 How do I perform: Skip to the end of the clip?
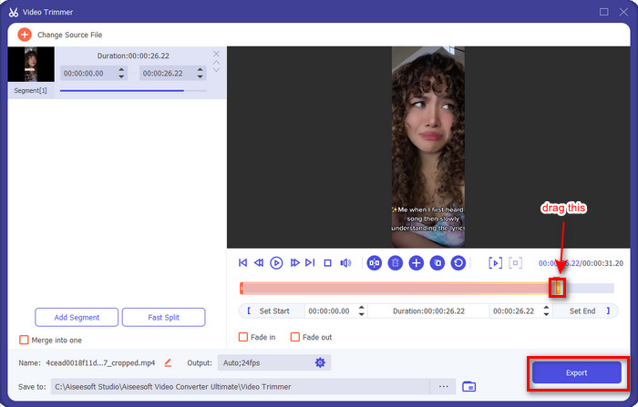click(310, 263)
